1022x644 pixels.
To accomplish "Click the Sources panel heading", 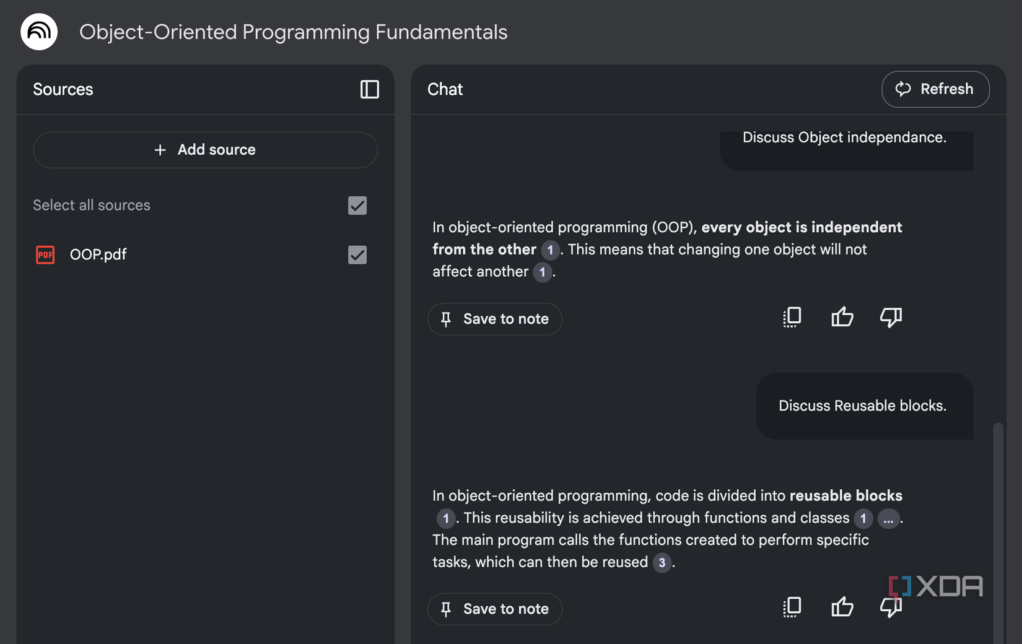I will (63, 89).
